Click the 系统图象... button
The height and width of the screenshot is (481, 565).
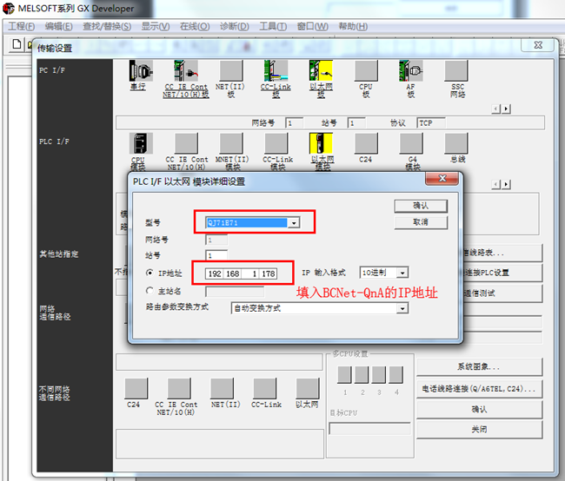point(479,367)
